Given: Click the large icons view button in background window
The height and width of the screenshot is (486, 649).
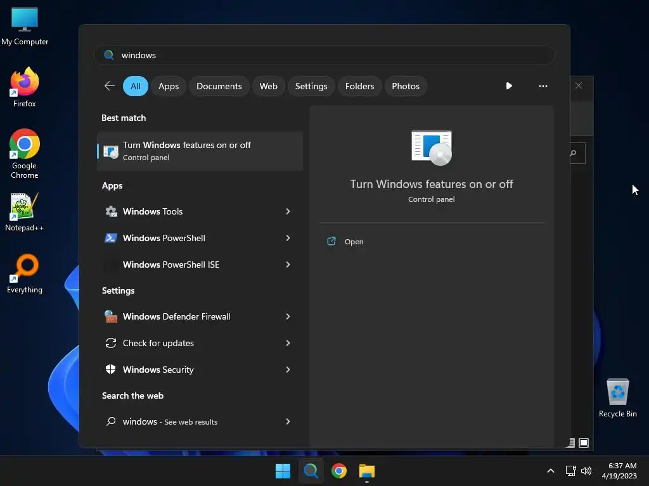Looking at the screenshot, I should (584, 443).
